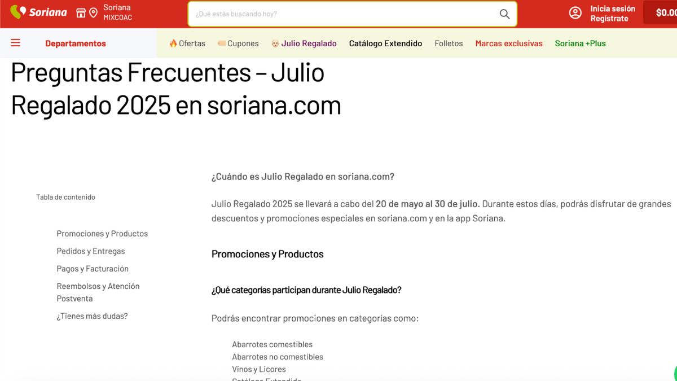The image size is (677, 381).
Task: Jump to ¿Tienes más dudas? section
Action: click(92, 316)
